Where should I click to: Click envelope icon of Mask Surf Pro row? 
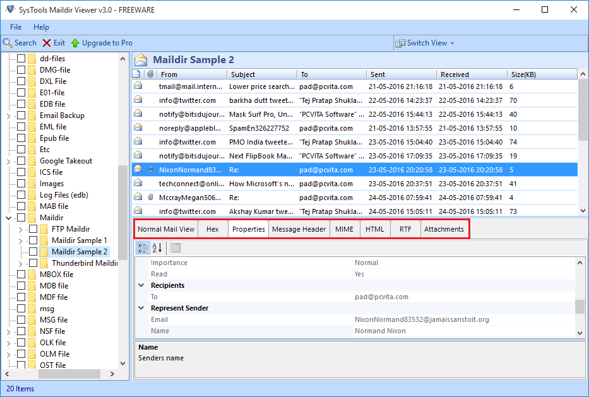coord(138,114)
